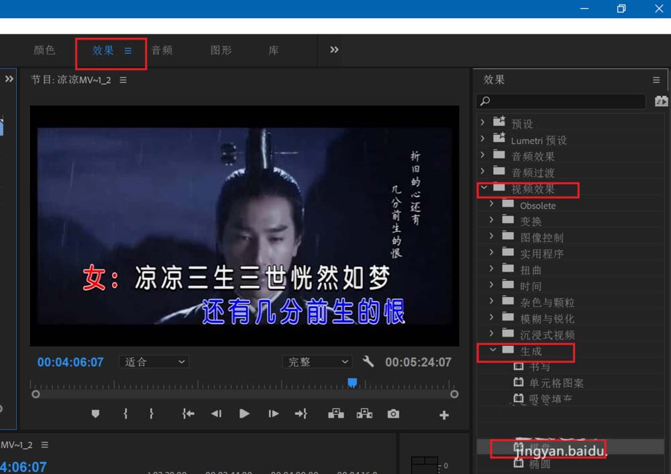The image size is (671, 474).
Task: Click the playhead on monitor time ruler
Action: 352,383
